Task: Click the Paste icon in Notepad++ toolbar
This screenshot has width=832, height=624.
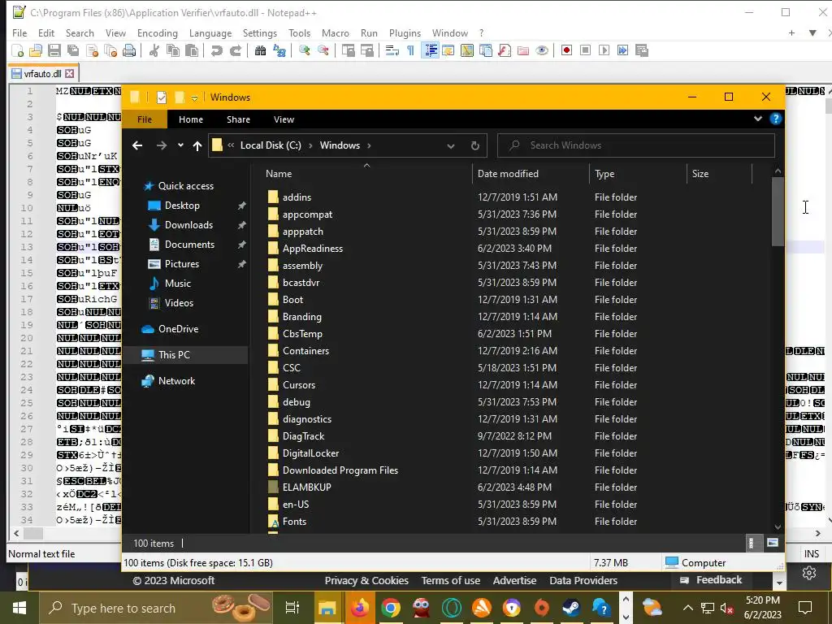Action: pos(192,50)
